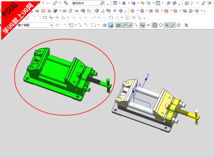Expand the selection filter dropdown arrow
Viewport: 214px width, 158px height.
point(75,25)
